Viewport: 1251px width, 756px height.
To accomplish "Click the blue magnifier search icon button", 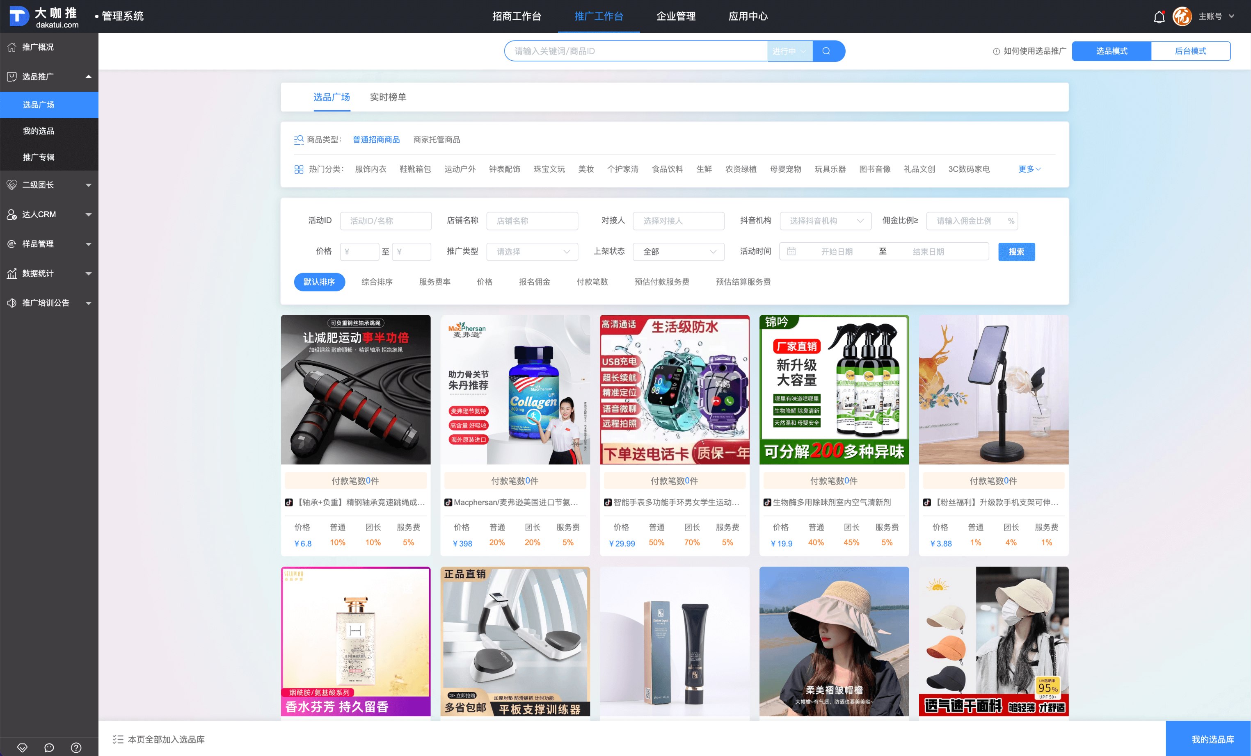I will [x=826, y=51].
